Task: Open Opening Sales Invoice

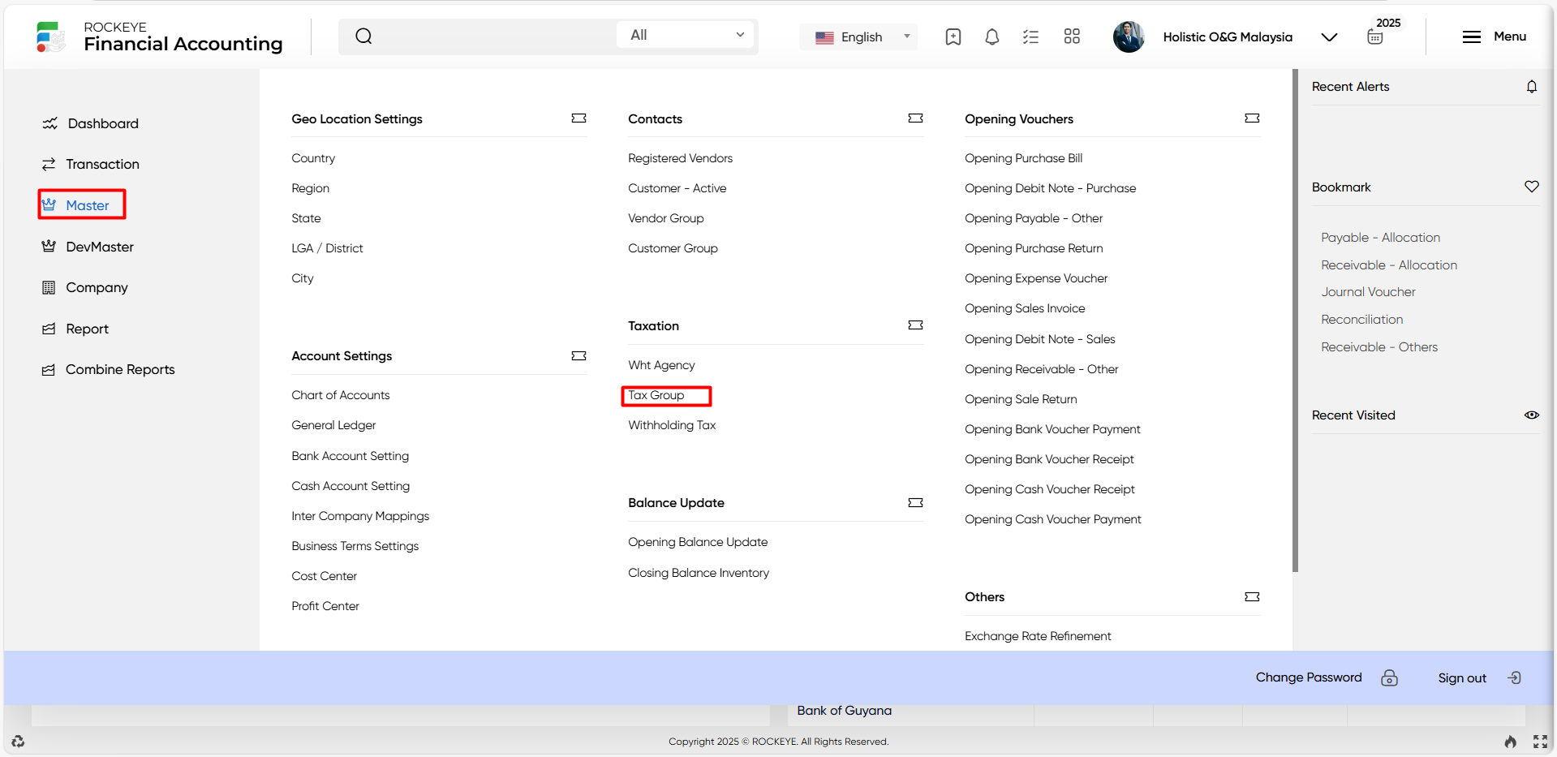Action: point(1025,308)
